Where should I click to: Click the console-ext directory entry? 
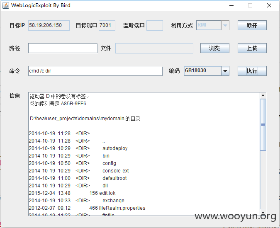[116, 171]
